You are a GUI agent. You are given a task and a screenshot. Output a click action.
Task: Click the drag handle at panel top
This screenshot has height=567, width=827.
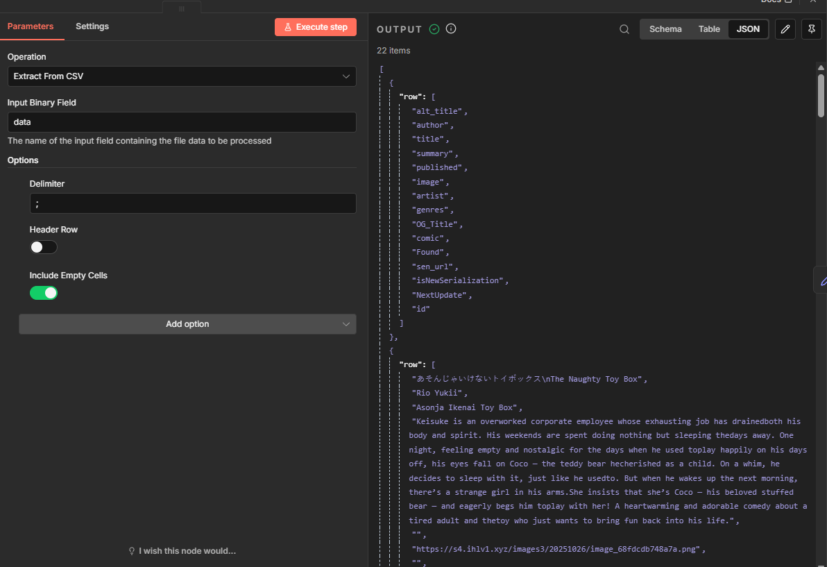click(182, 8)
